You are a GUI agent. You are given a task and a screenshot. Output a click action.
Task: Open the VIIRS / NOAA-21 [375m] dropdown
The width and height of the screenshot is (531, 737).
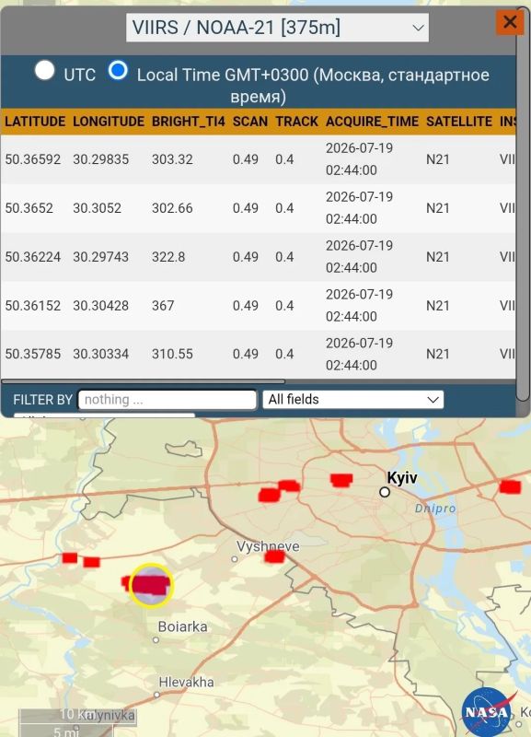pos(277,28)
